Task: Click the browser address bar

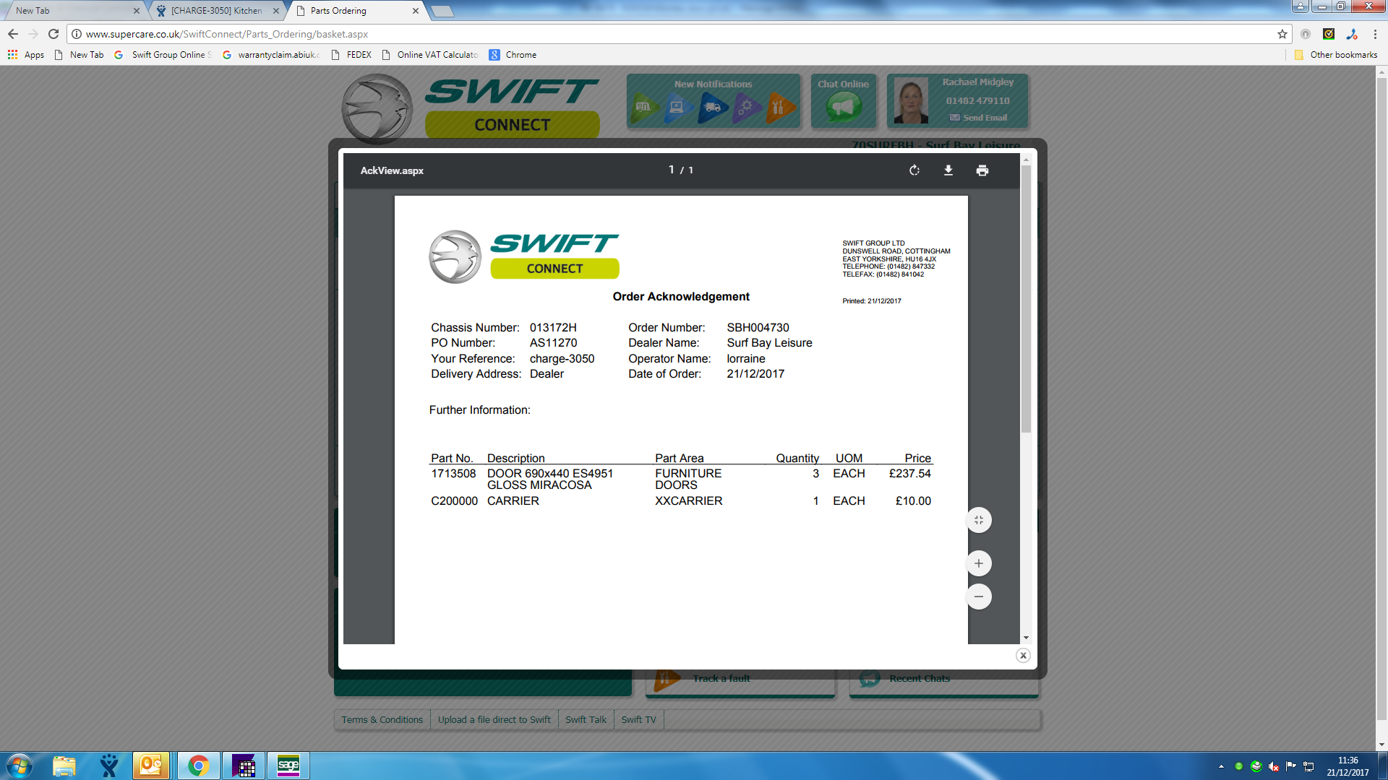Action: pyautogui.click(x=651, y=34)
